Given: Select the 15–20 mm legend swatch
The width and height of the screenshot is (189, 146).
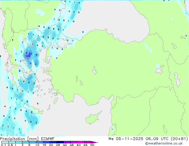Looking at the screenshot, I should point(47,142).
